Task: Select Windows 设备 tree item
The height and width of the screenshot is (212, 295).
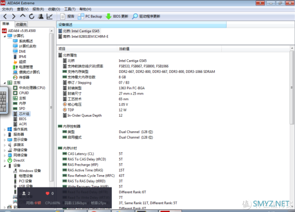Action: pyautogui.click(x=27, y=171)
